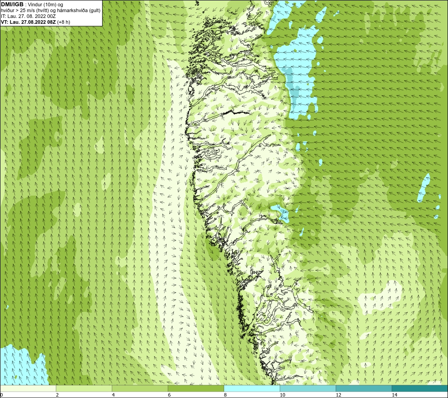Click the scale label '14'

tap(394, 395)
